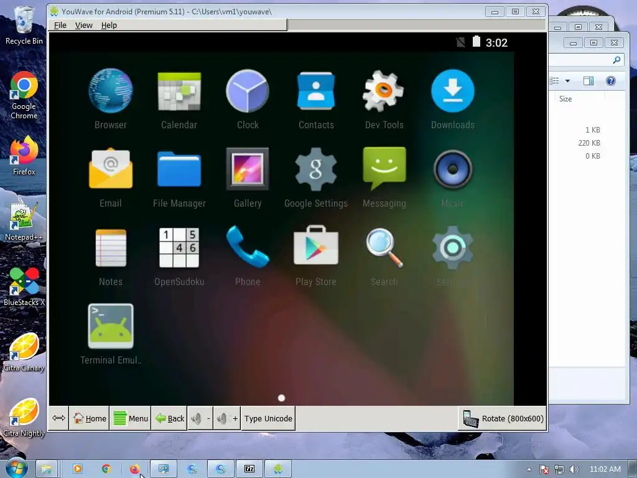Screen dimensions: 637x478
Task: Click the Size column header in Explorer window
Action: pyautogui.click(x=565, y=99)
